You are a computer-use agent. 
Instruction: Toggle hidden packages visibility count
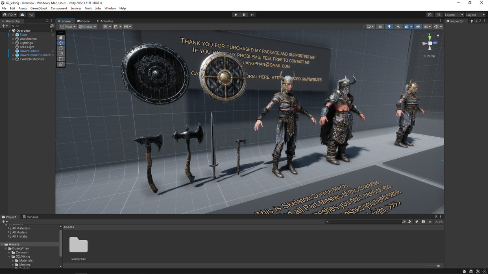(x=439, y=222)
